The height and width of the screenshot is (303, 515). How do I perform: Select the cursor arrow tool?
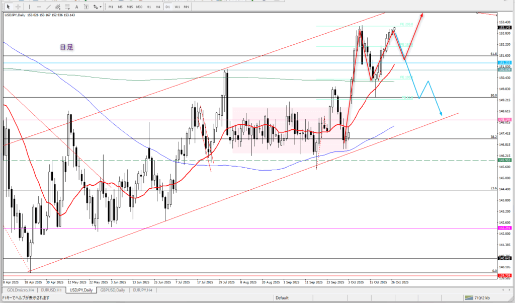[9, 7]
